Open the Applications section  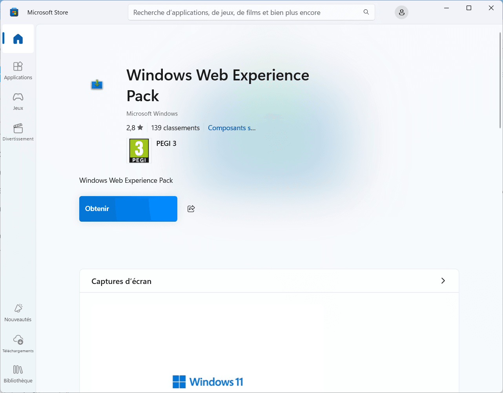click(18, 71)
